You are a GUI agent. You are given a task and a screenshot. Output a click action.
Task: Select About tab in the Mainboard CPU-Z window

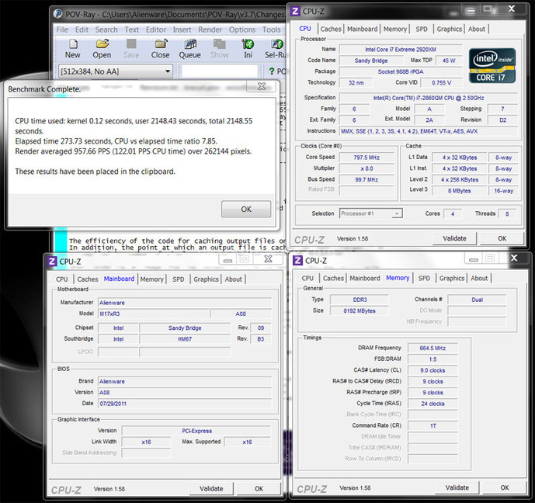pos(234,279)
